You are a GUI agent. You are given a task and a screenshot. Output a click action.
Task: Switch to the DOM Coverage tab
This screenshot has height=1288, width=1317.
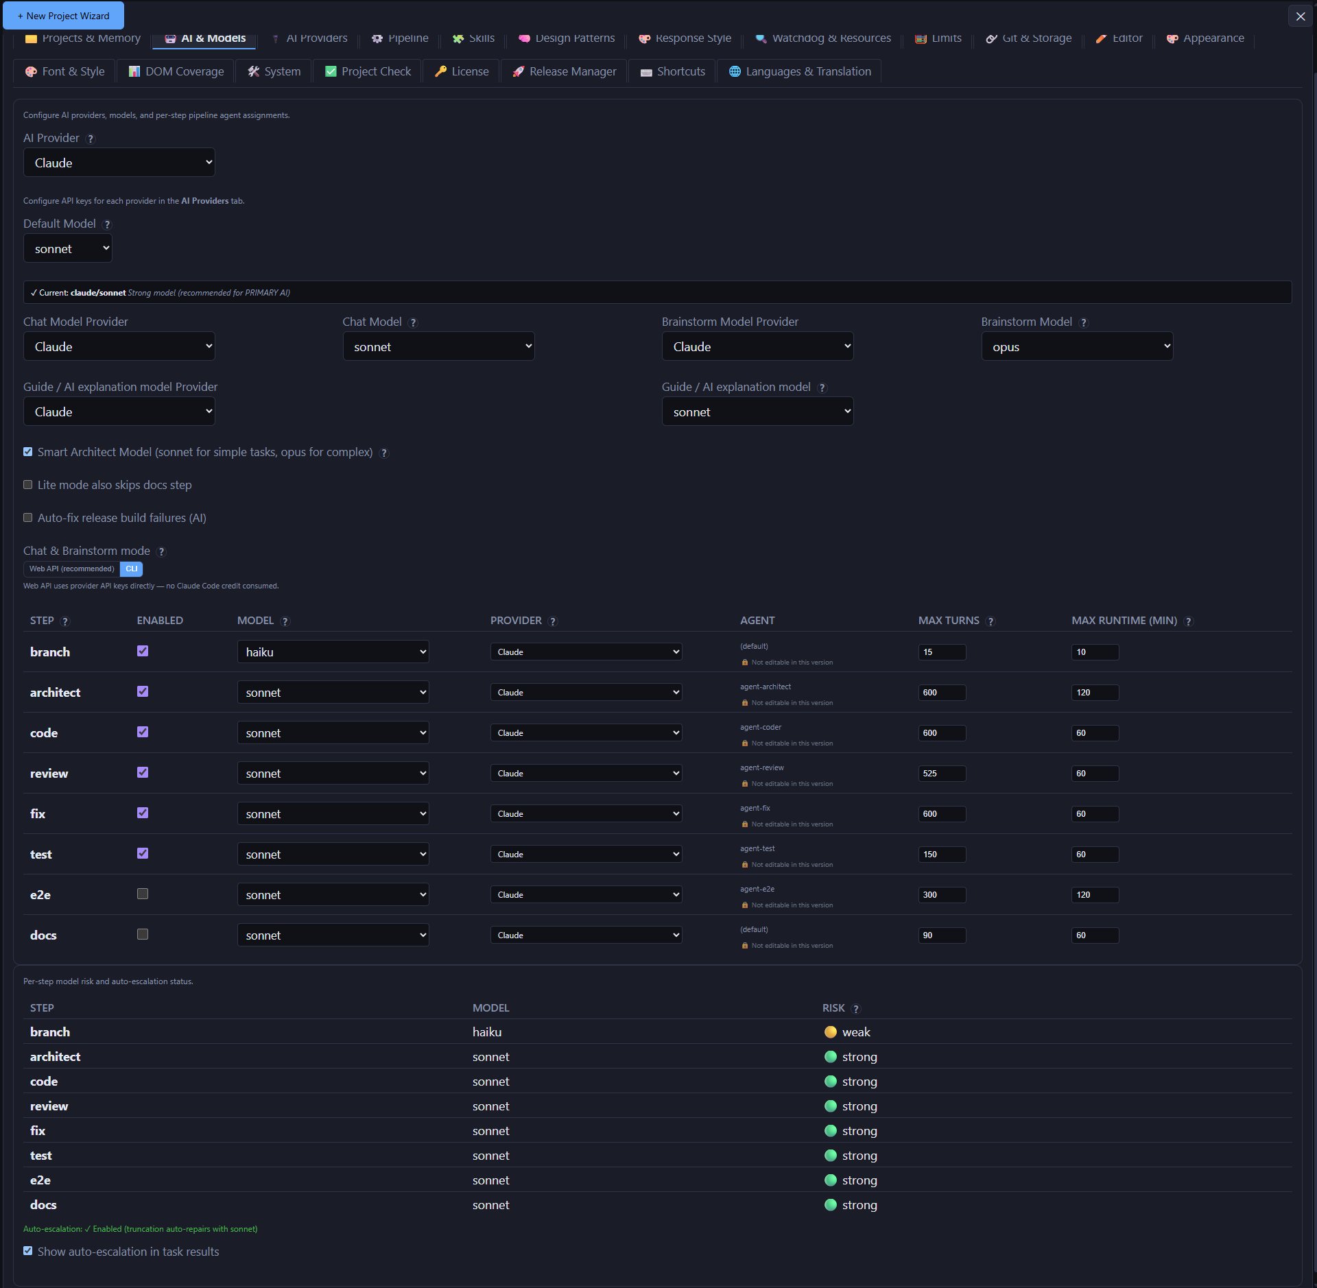[x=176, y=71]
